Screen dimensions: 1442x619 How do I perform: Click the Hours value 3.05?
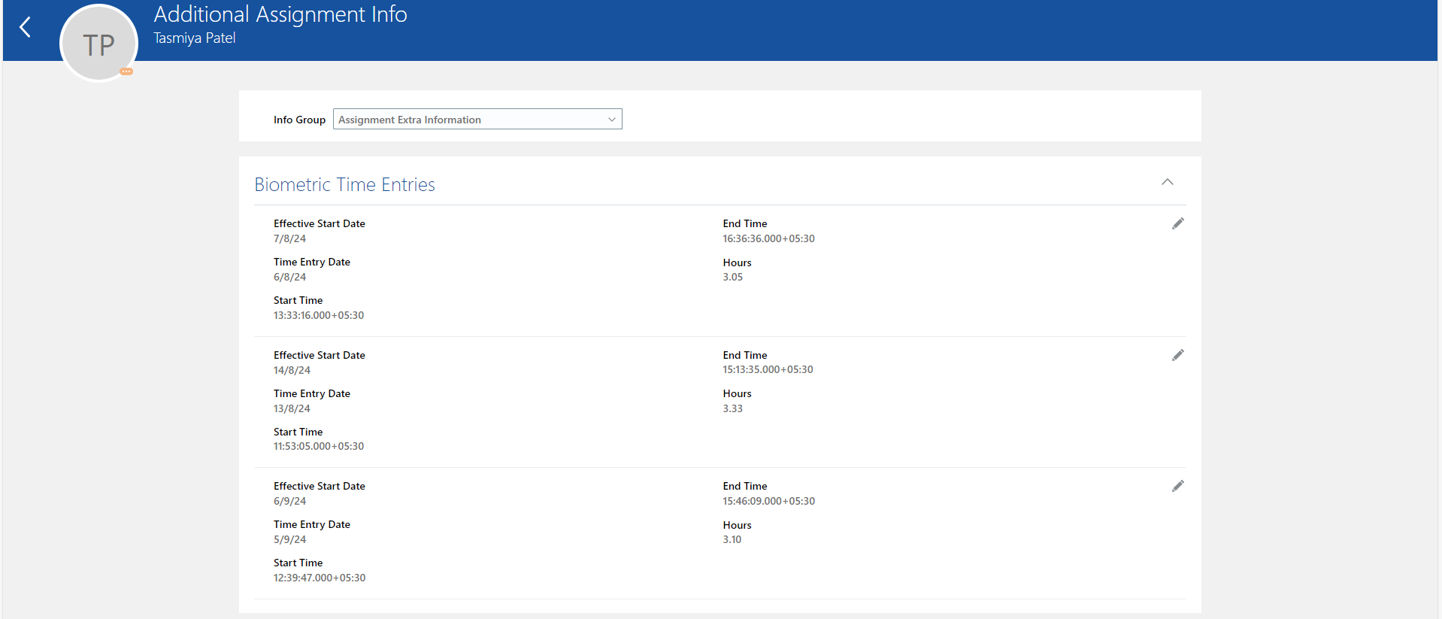733,277
